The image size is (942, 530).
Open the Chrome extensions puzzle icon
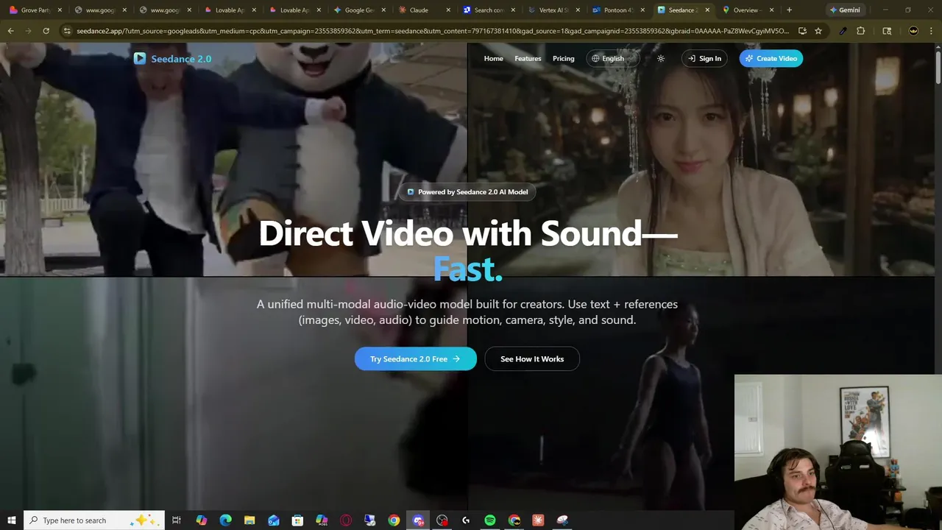860,31
